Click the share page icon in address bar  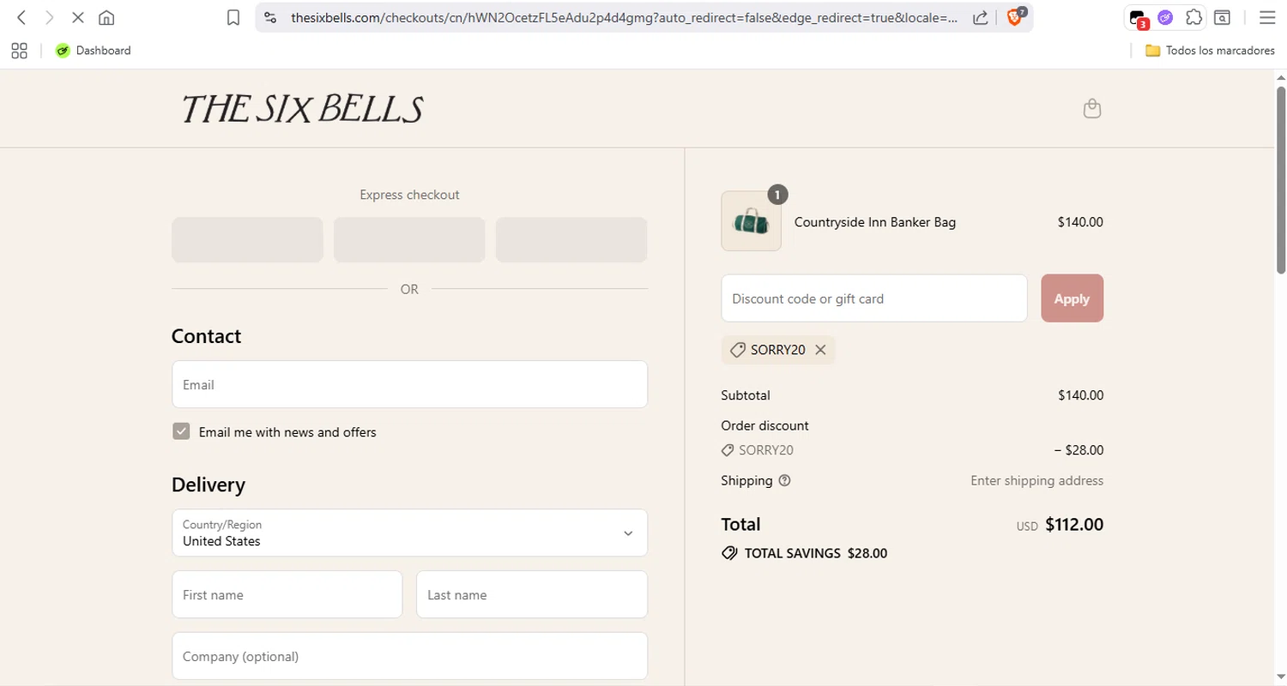(980, 17)
